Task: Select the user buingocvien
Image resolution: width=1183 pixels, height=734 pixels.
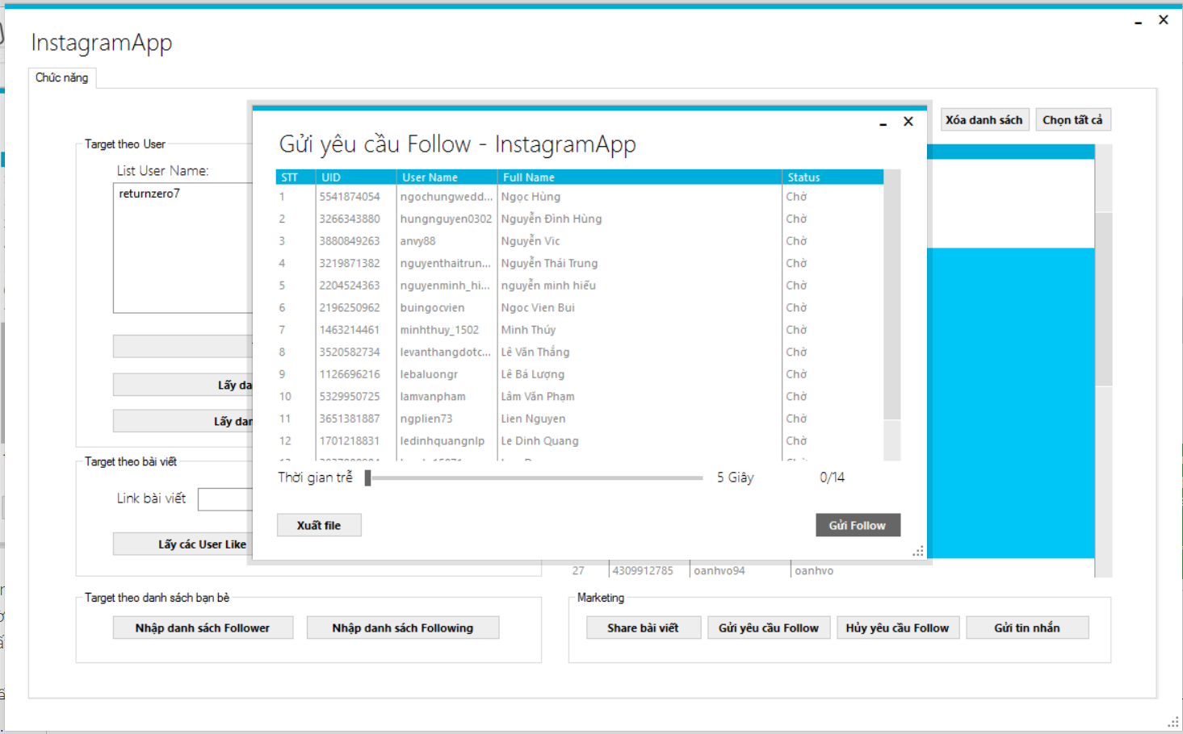Action: click(580, 308)
